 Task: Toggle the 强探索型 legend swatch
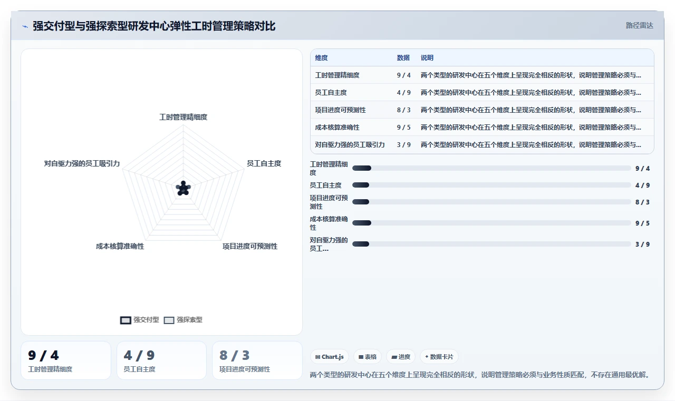pyautogui.click(x=169, y=320)
